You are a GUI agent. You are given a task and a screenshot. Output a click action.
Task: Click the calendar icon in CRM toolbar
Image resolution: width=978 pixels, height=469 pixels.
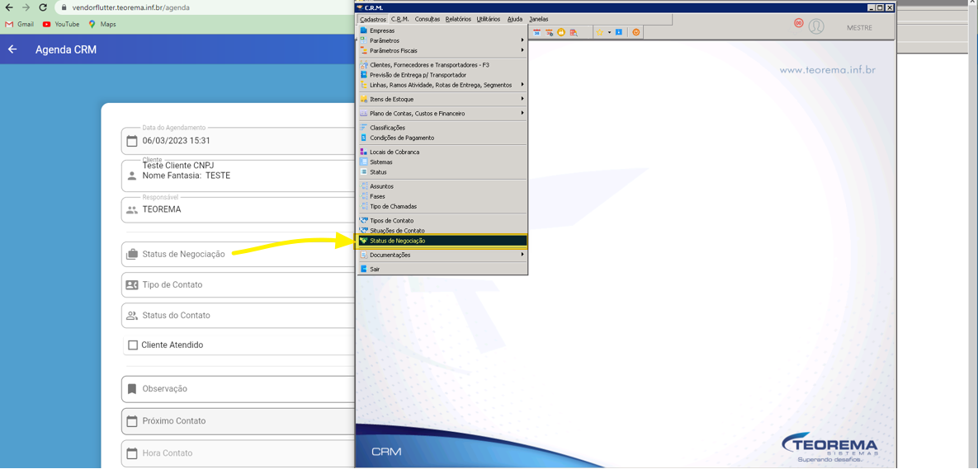click(x=536, y=32)
